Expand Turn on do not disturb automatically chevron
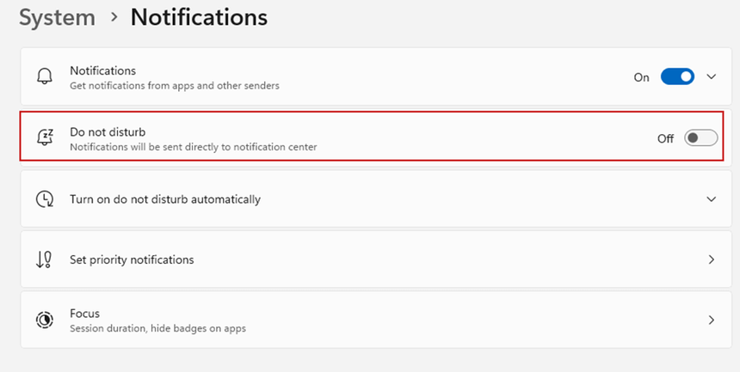This screenshot has width=740, height=372. pyautogui.click(x=712, y=199)
